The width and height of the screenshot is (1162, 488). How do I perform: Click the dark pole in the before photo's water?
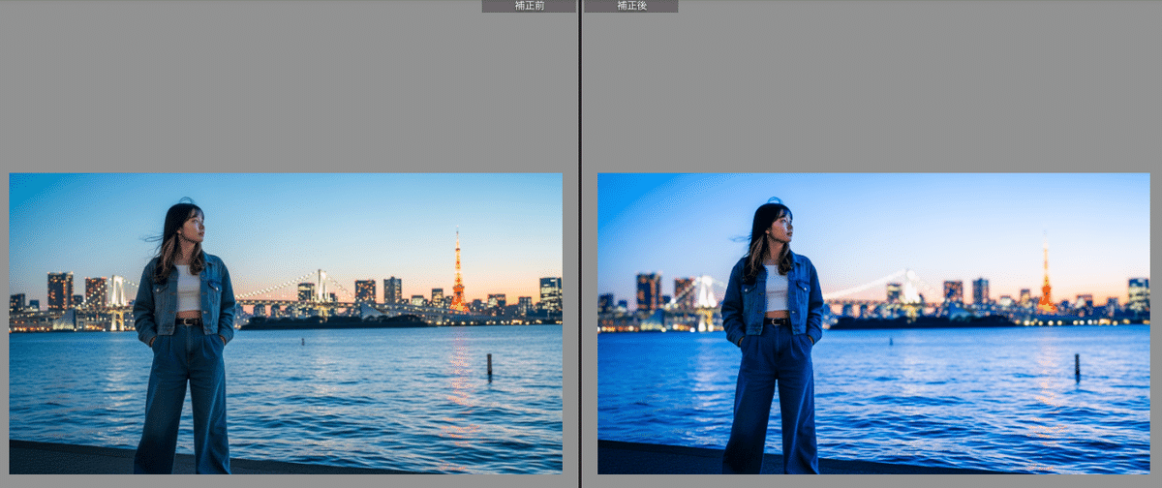click(x=489, y=365)
